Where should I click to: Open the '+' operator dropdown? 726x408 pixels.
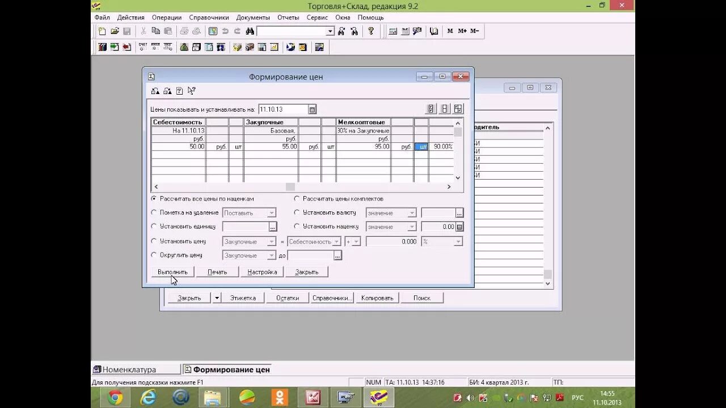tap(356, 241)
